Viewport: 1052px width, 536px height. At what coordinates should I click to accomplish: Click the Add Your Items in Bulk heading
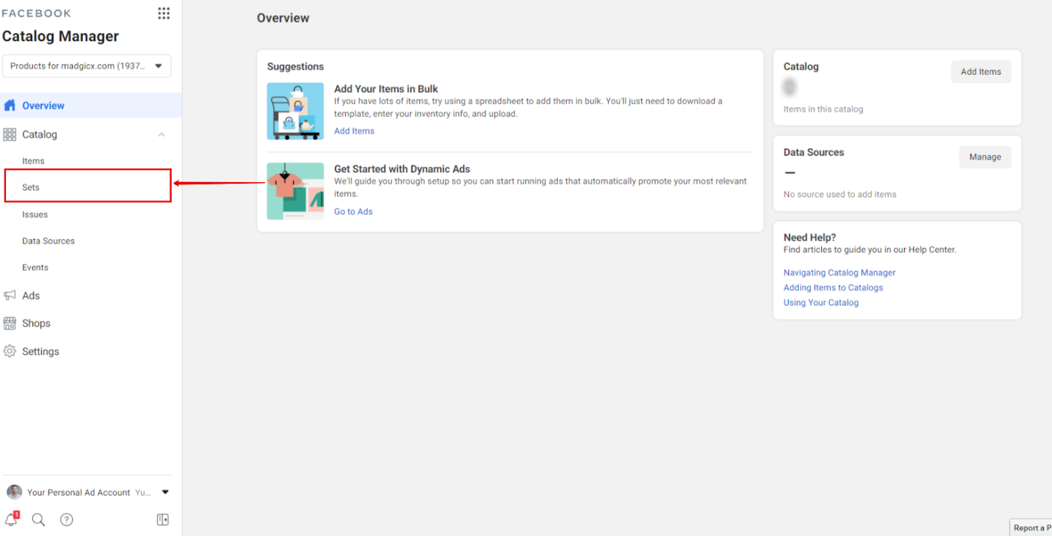[x=386, y=89]
